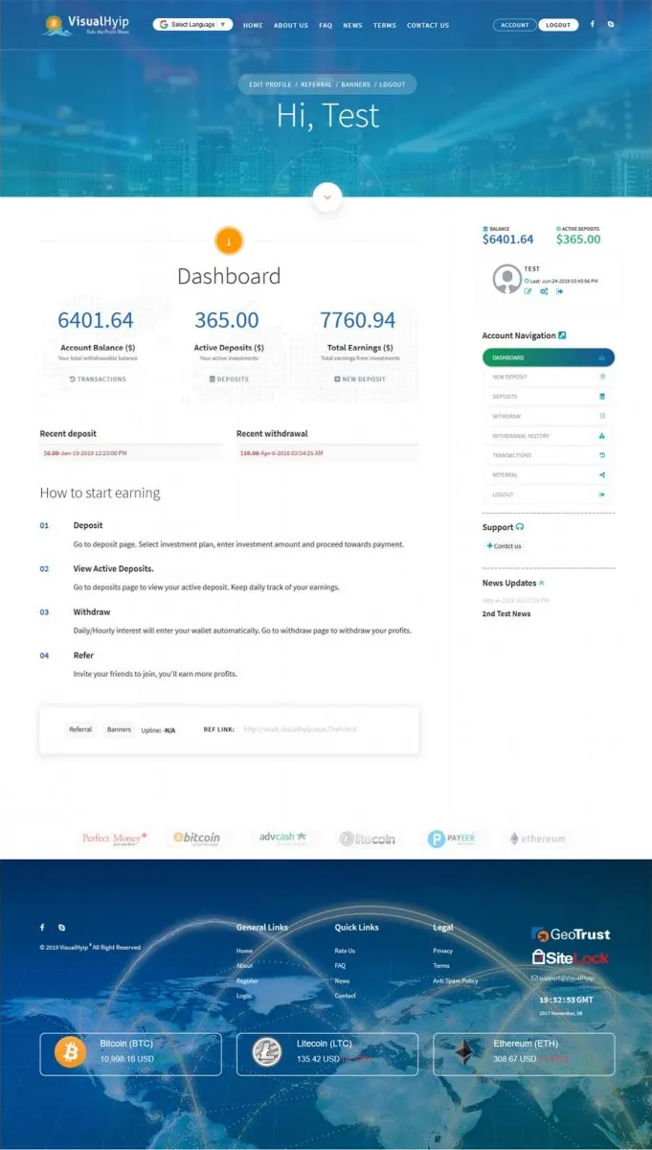This screenshot has width=652, height=1150.
Task: Click the litecoin payment logo
Action: coord(367,839)
